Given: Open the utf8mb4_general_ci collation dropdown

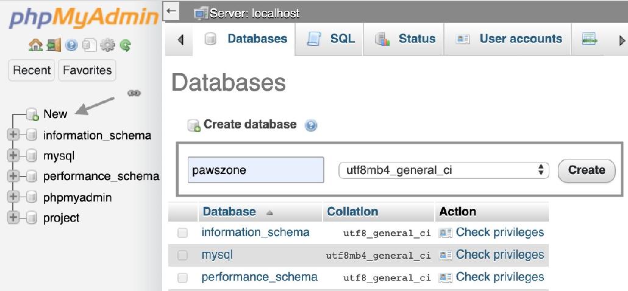Looking at the screenshot, I should click(x=443, y=170).
